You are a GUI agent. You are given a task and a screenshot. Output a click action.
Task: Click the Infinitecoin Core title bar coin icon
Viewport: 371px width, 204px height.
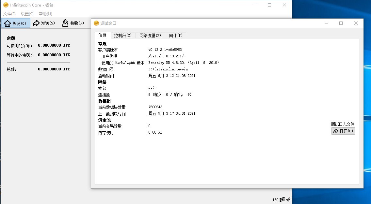(6, 5)
